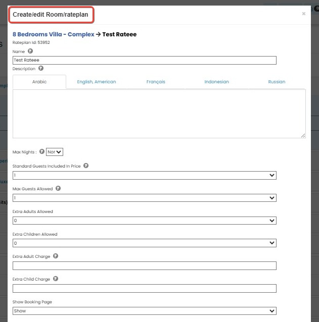Click the Extra Adult Charge input field
Viewport: 319px width, 322px height.
[x=145, y=266]
